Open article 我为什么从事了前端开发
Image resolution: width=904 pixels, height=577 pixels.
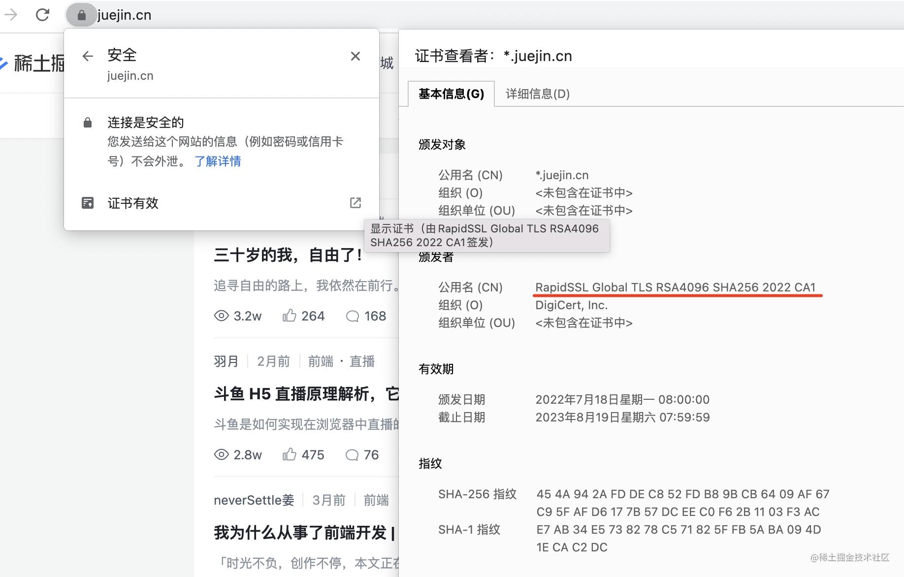pos(304,533)
